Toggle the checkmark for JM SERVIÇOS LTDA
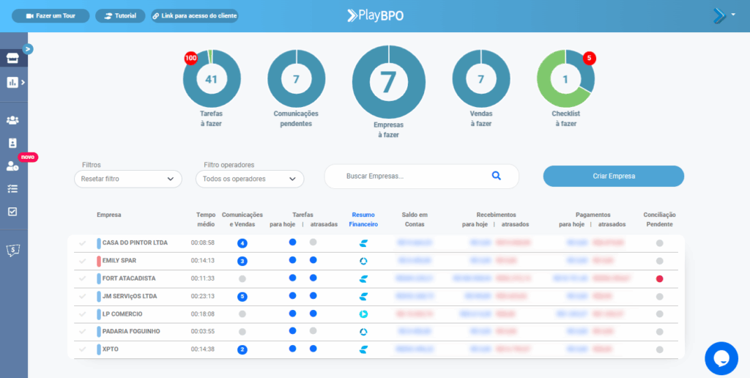 [x=83, y=296]
